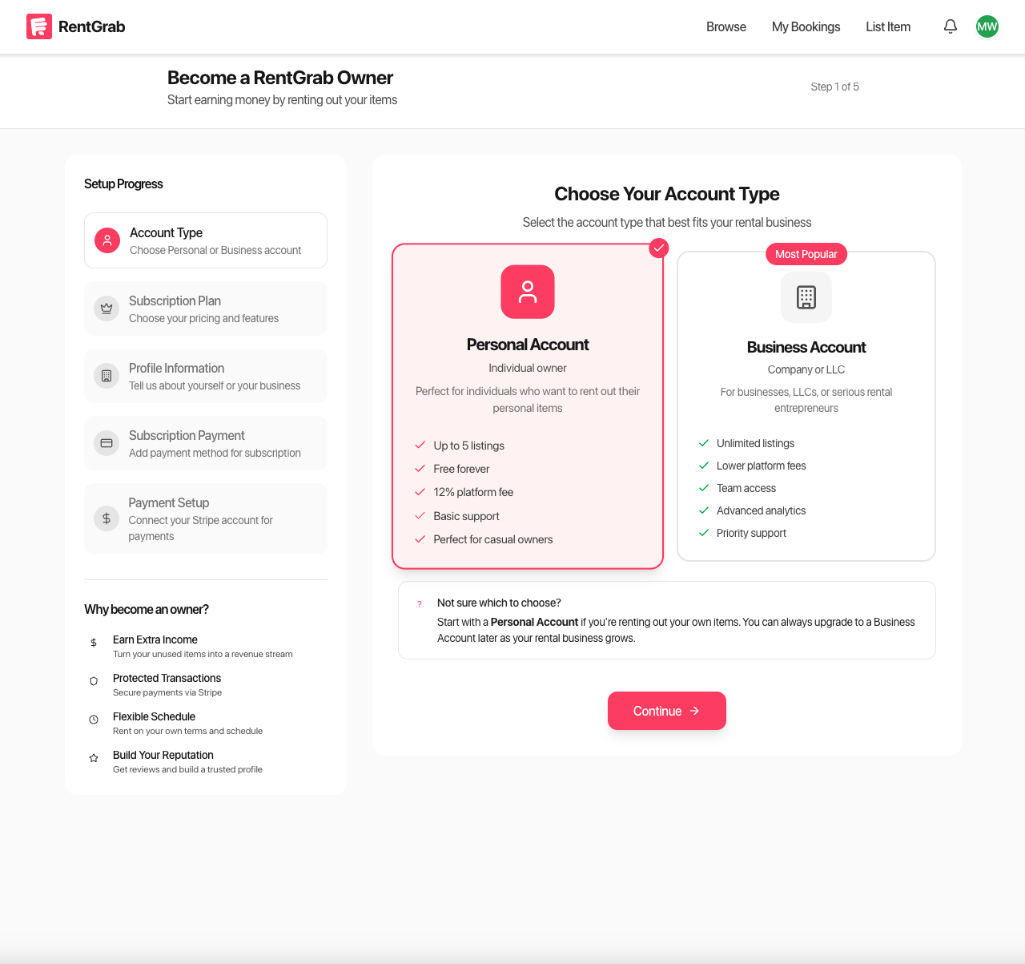Click the Profile Information building icon
Viewport: 1025px width, 964px height.
point(107,376)
